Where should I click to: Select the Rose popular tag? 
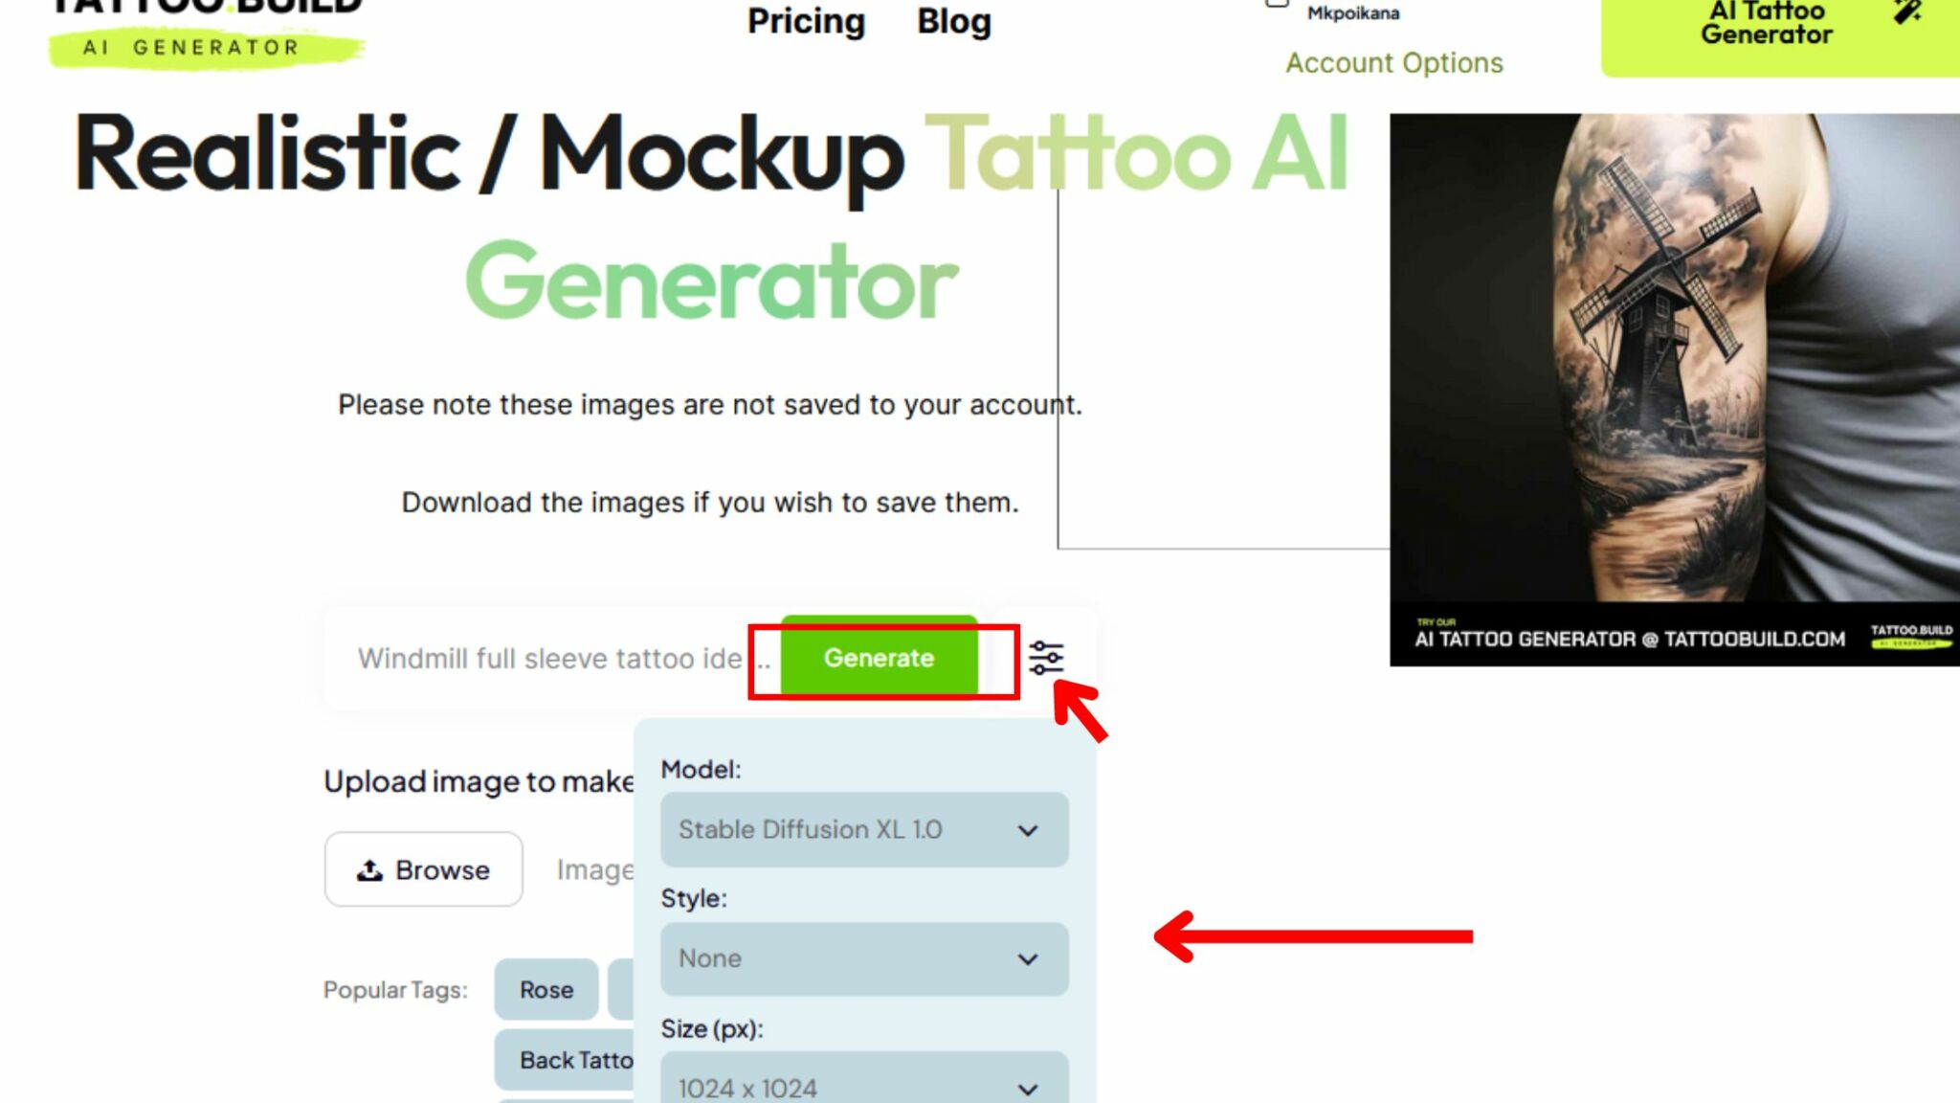(x=546, y=989)
